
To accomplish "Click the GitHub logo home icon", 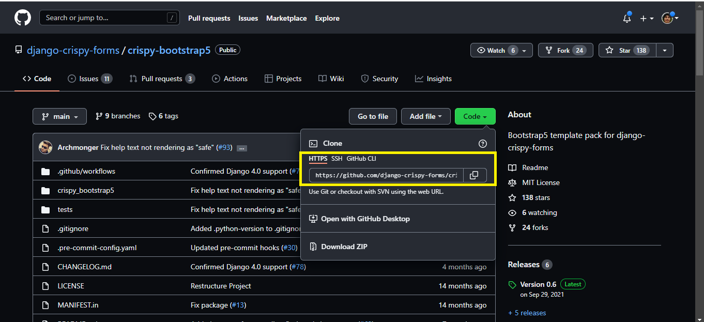I will pyautogui.click(x=22, y=18).
